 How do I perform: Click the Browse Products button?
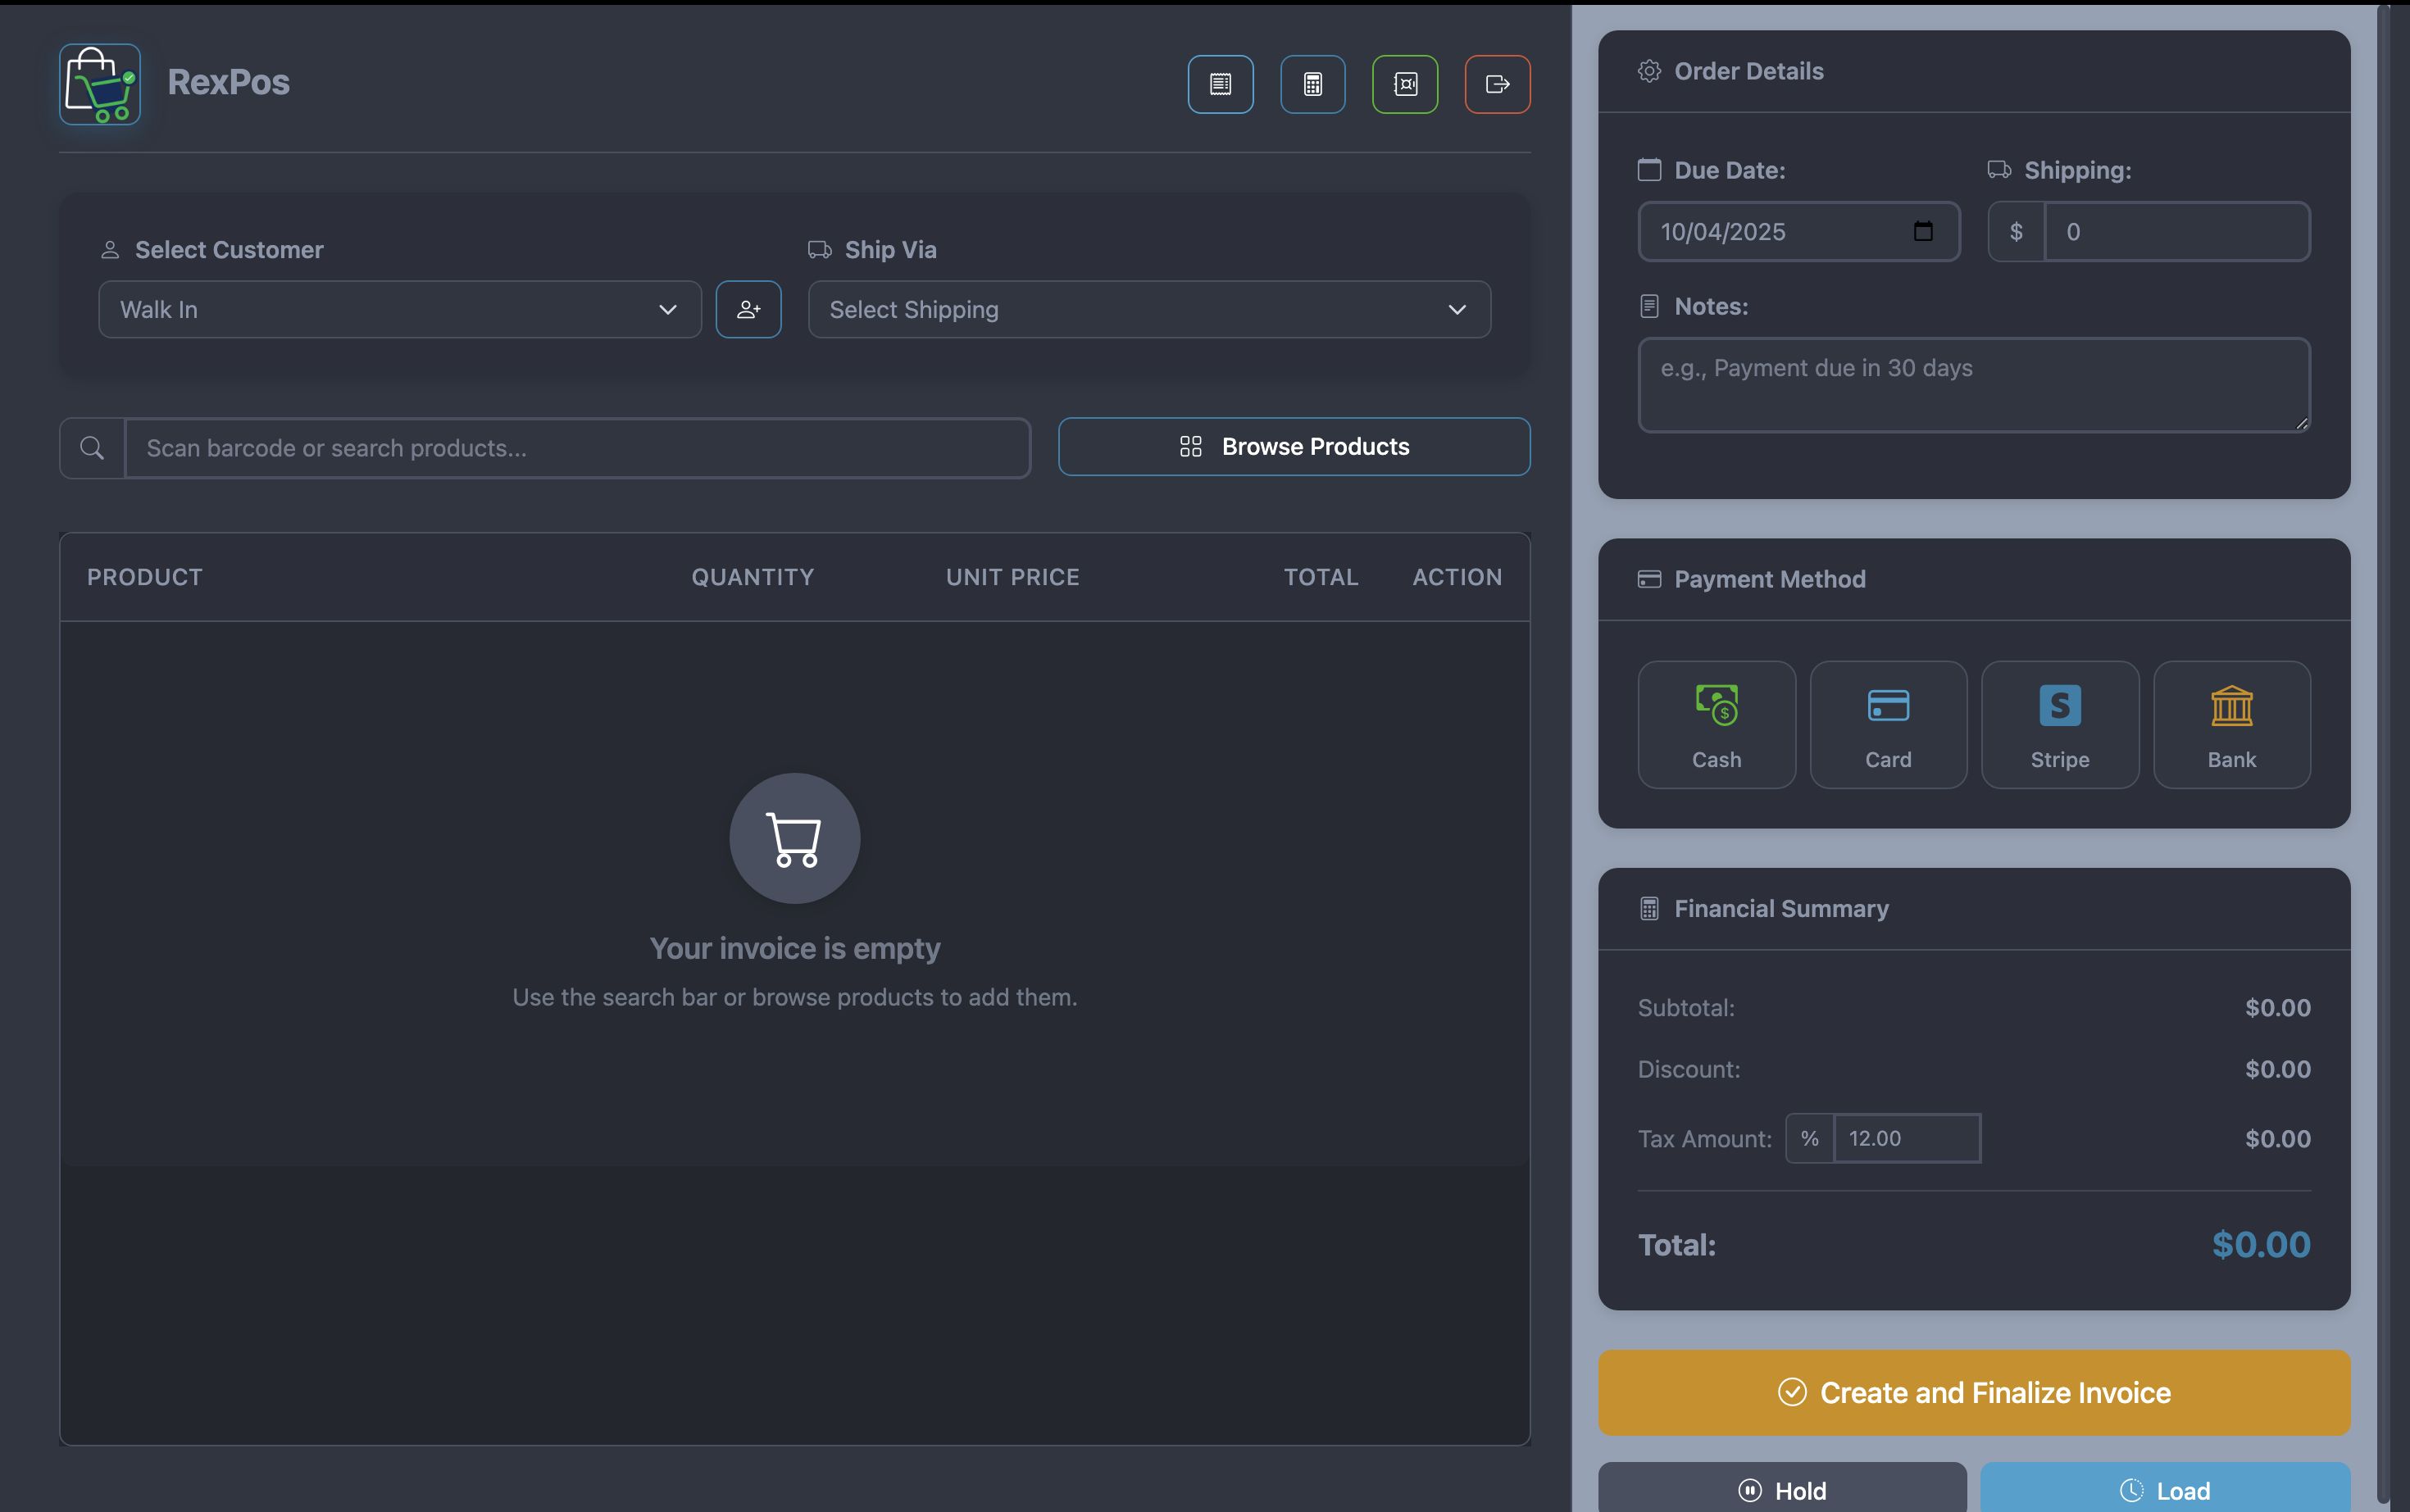[1294, 447]
